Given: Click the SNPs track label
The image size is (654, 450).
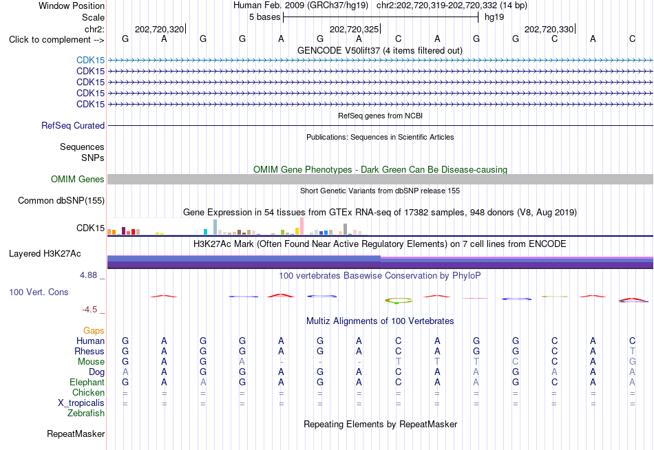Looking at the screenshot, I should point(93,158).
